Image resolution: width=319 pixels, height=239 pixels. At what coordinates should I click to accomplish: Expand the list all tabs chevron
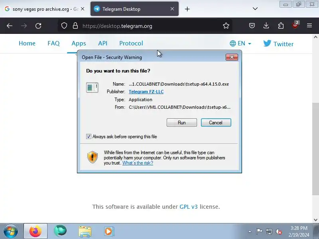[255, 9]
